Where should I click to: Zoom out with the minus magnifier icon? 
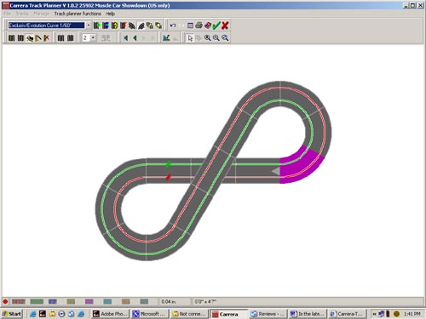coord(216,37)
